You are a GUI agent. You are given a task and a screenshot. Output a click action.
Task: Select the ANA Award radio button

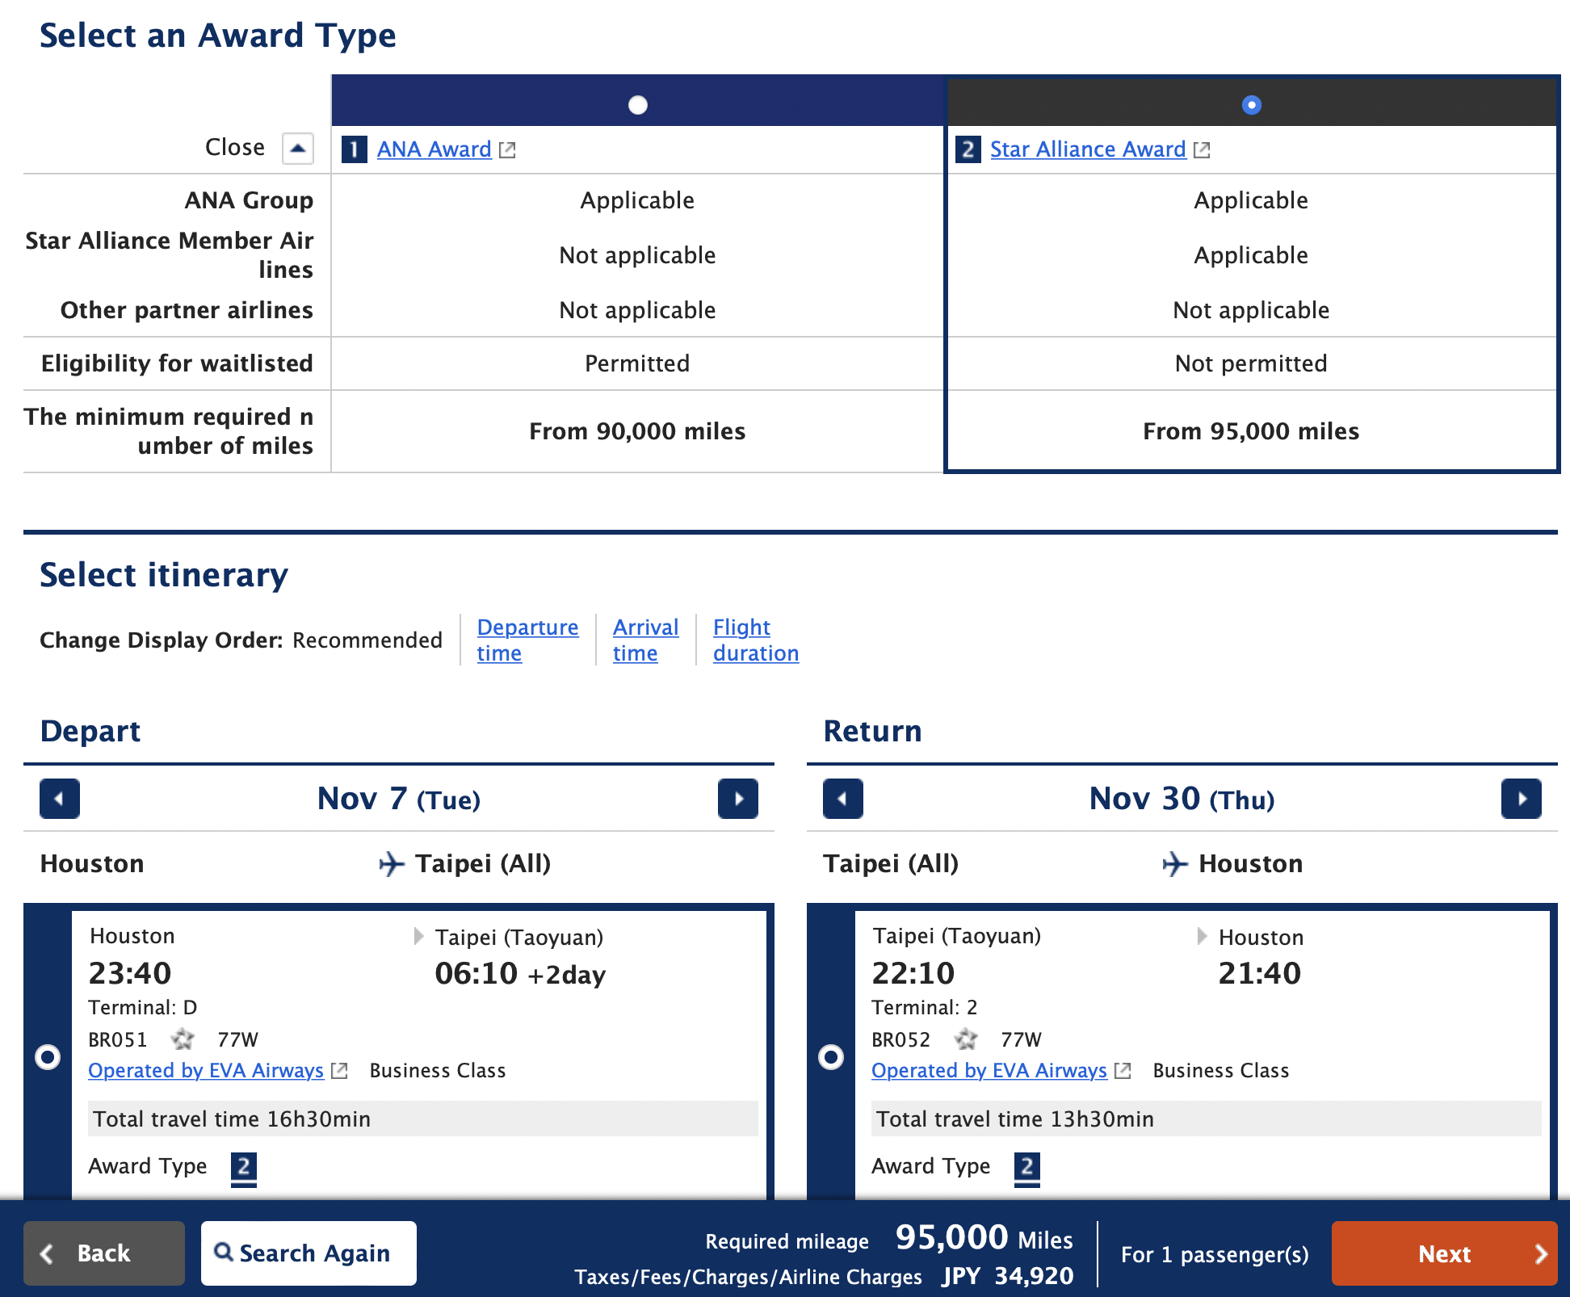[637, 105]
